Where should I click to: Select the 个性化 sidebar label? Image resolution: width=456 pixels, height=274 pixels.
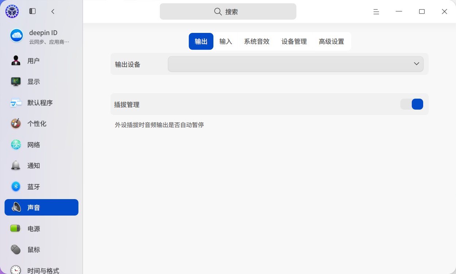[37, 123]
